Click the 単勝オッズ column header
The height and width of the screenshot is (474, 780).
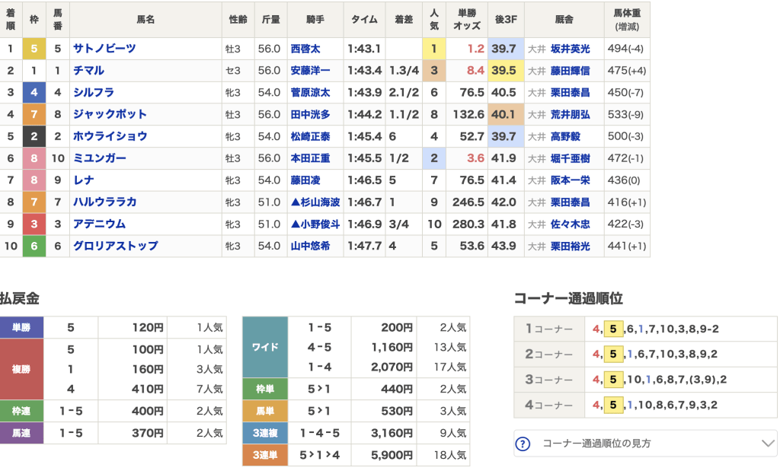(467, 19)
